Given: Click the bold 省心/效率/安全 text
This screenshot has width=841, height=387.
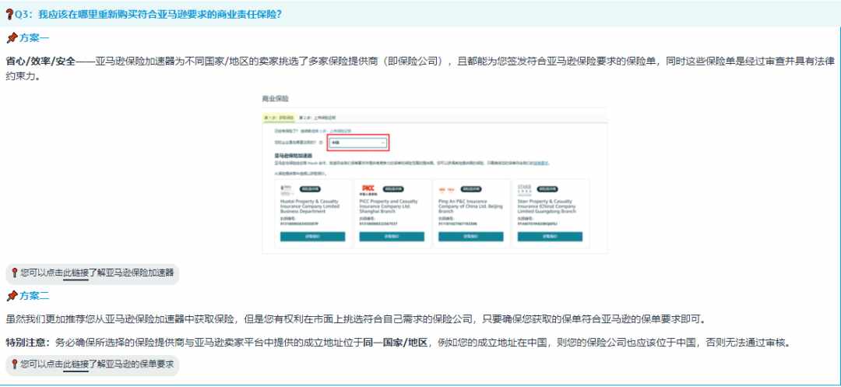Looking at the screenshot, I should (40, 61).
